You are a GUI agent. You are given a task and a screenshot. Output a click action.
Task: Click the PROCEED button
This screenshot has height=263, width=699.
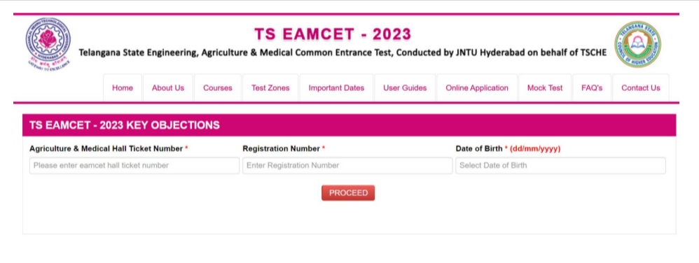348,193
